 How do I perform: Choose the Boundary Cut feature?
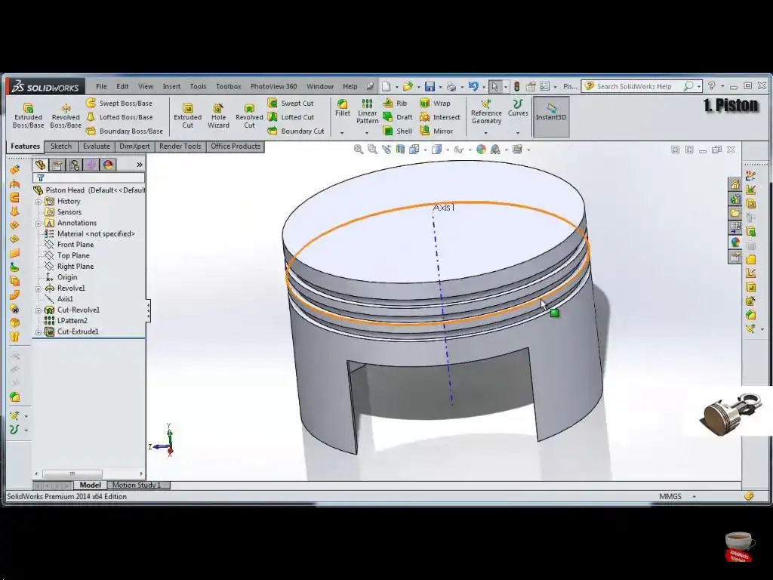point(296,131)
